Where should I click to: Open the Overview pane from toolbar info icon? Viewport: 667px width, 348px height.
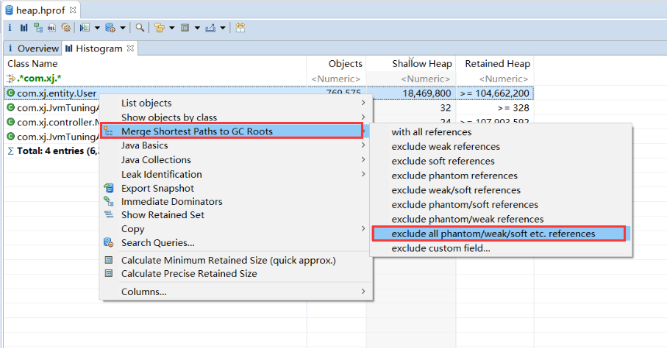(x=10, y=28)
